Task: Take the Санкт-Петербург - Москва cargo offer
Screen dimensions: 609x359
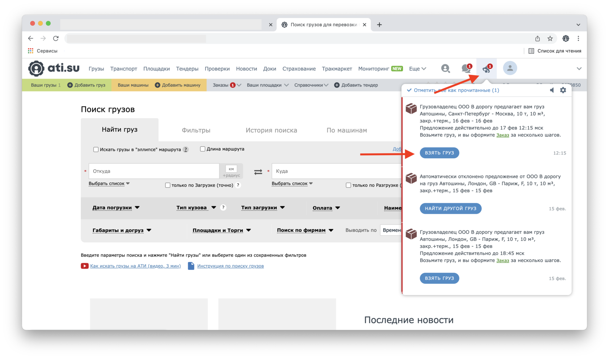Action: click(x=439, y=153)
